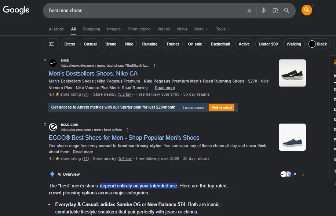Open ECCO Best Shoes for Men result
The width and height of the screenshot is (336, 216).
[x=124, y=138]
